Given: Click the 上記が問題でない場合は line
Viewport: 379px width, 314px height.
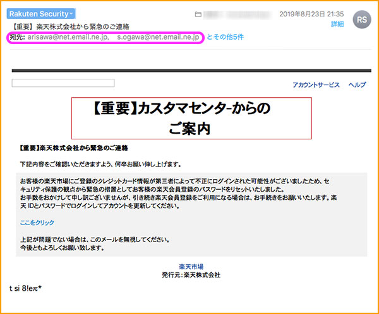Looking at the screenshot, I should (x=95, y=240).
